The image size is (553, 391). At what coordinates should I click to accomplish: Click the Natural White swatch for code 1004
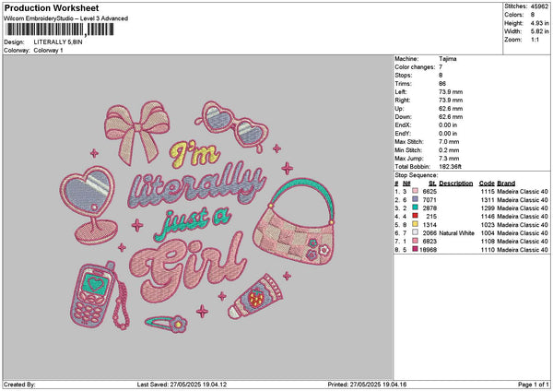coord(415,232)
